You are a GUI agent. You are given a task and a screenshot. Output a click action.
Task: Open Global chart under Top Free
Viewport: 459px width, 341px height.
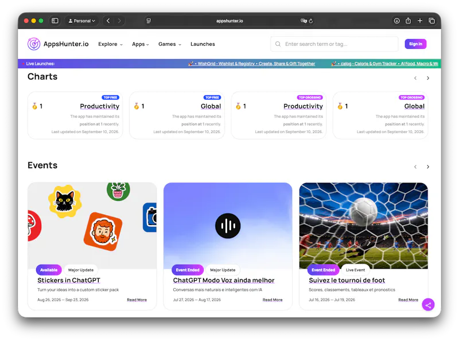(211, 106)
